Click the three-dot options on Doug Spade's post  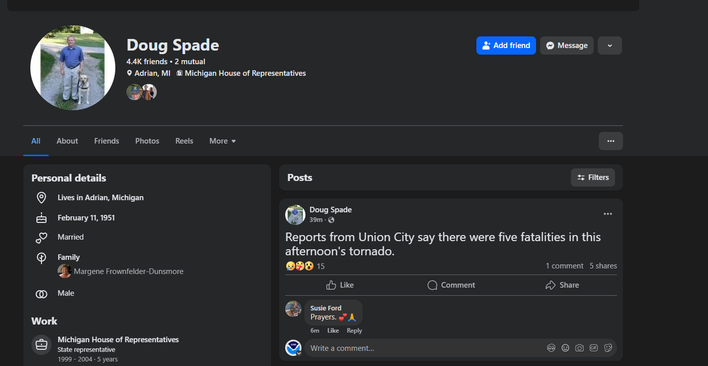coord(607,214)
